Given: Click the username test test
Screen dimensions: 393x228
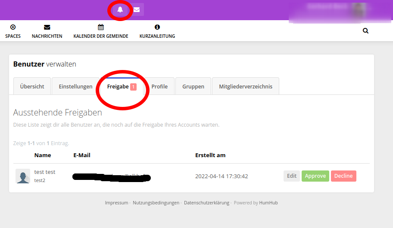Looking at the screenshot, I should 45,172.
